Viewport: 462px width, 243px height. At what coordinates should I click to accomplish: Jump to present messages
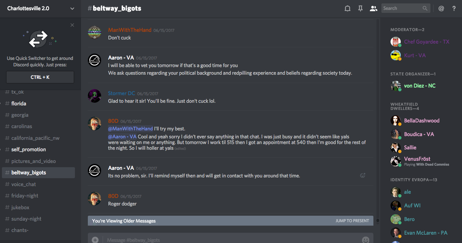[352, 221]
